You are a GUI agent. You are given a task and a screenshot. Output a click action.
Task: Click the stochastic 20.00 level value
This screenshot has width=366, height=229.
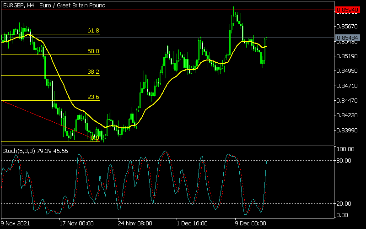click(344, 203)
